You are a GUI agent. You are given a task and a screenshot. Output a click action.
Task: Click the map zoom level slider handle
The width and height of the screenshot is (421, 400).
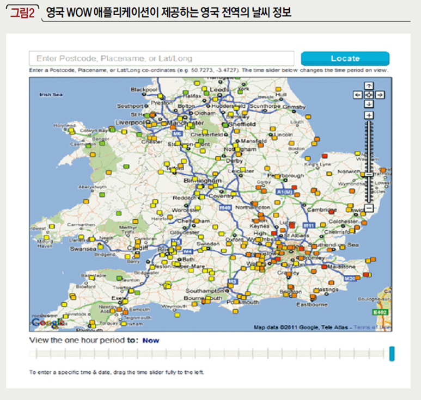point(369,175)
